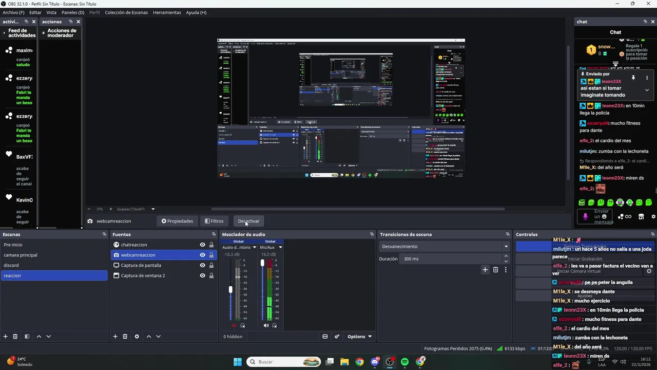Toggle lock on webcamreaccion source

211,255
